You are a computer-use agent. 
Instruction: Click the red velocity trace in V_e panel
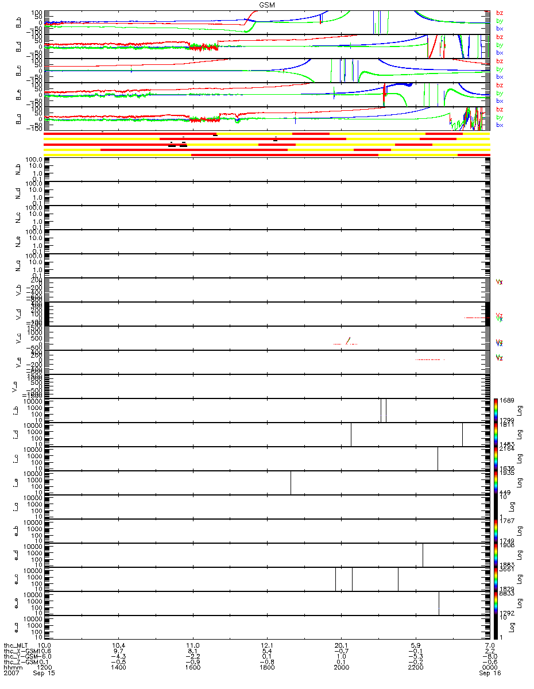429,359
